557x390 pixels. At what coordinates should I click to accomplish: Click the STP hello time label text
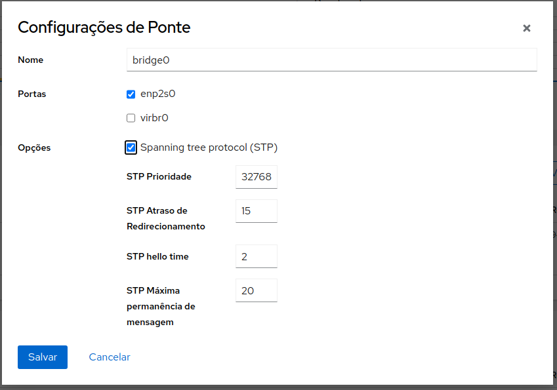tap(157, 256)
